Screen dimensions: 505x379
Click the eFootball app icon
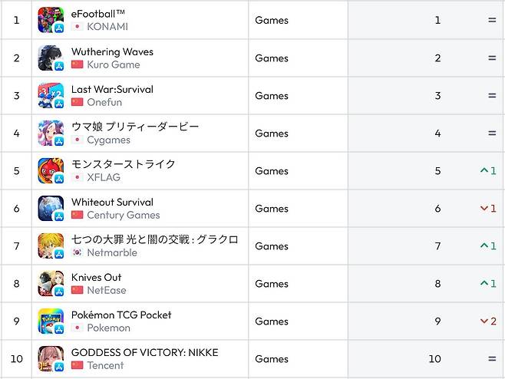click(x=51, y=20)
